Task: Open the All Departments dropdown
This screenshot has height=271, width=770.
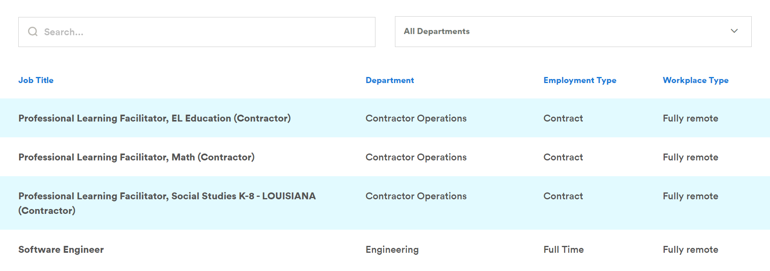Action: click(573, 32)
